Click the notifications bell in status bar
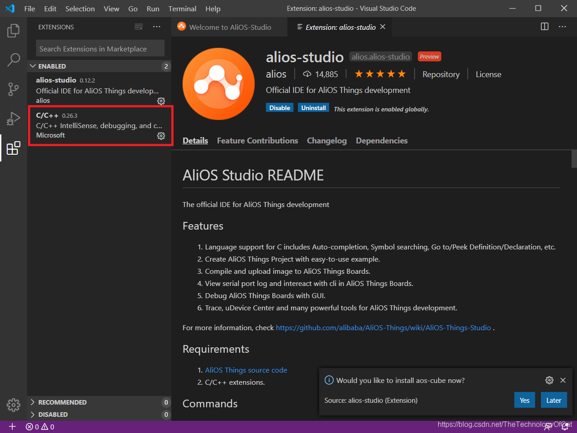The width and height of the screenshot is (577, 433). [x=565, y=427]
